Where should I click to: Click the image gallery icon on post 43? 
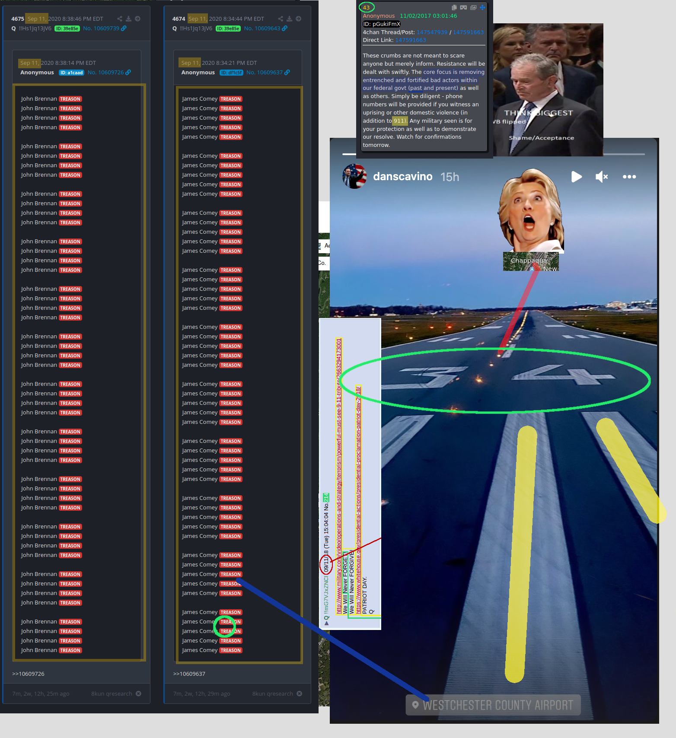[x=473, y=7]
